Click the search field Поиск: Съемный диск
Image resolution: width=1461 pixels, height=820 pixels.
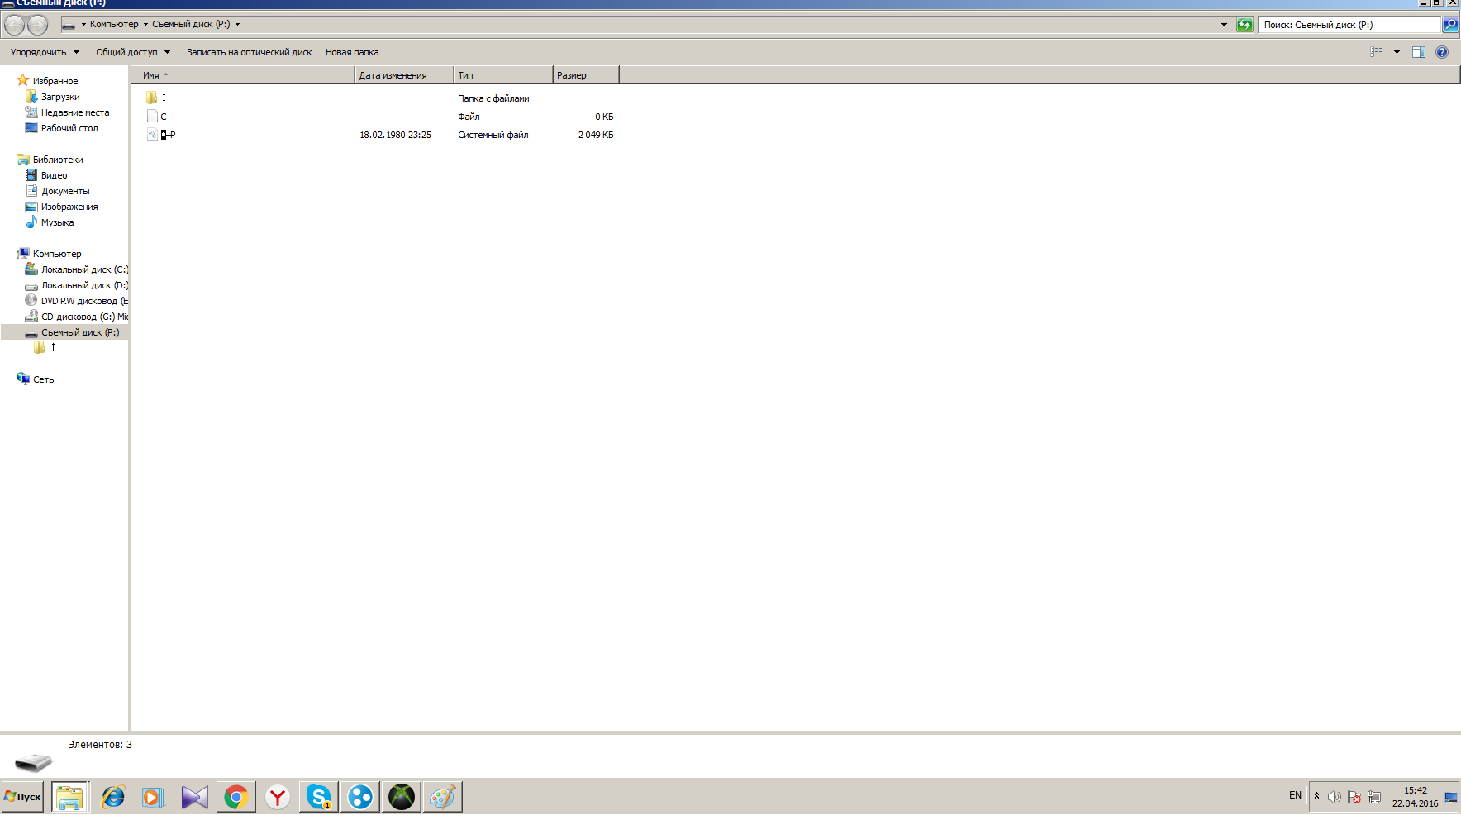click(x=1349, y=25)
